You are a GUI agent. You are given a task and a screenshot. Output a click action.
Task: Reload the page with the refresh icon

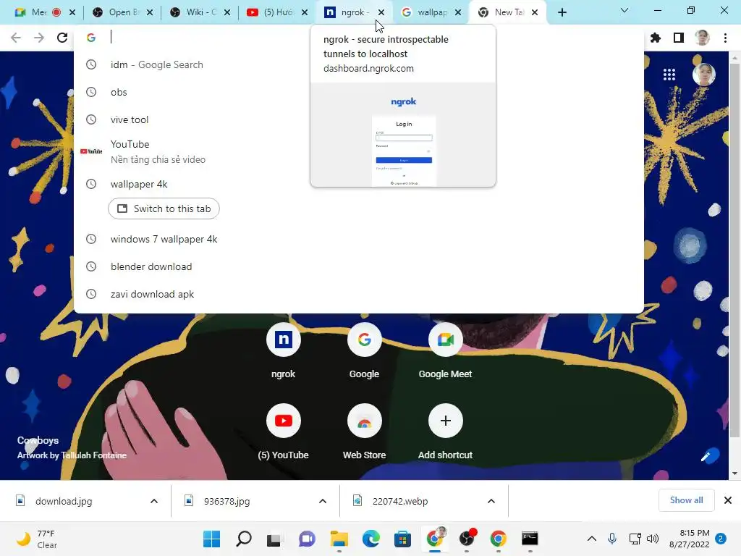pyautogui.click(x=62, y=38)
